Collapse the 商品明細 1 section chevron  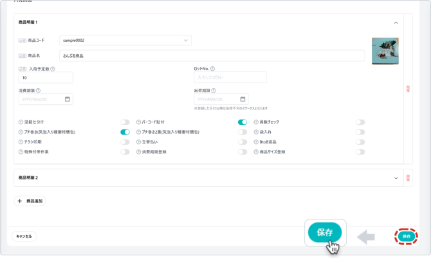click(x=396, y=23)
